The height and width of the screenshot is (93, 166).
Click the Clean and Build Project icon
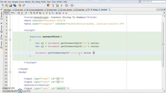(x=57, y=5)
